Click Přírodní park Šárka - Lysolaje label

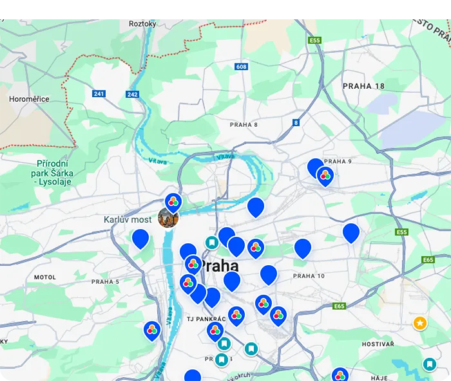point(52,173)
